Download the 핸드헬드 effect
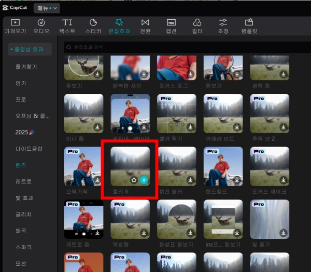The image size is (311, 272). click(x=237, y=180)
